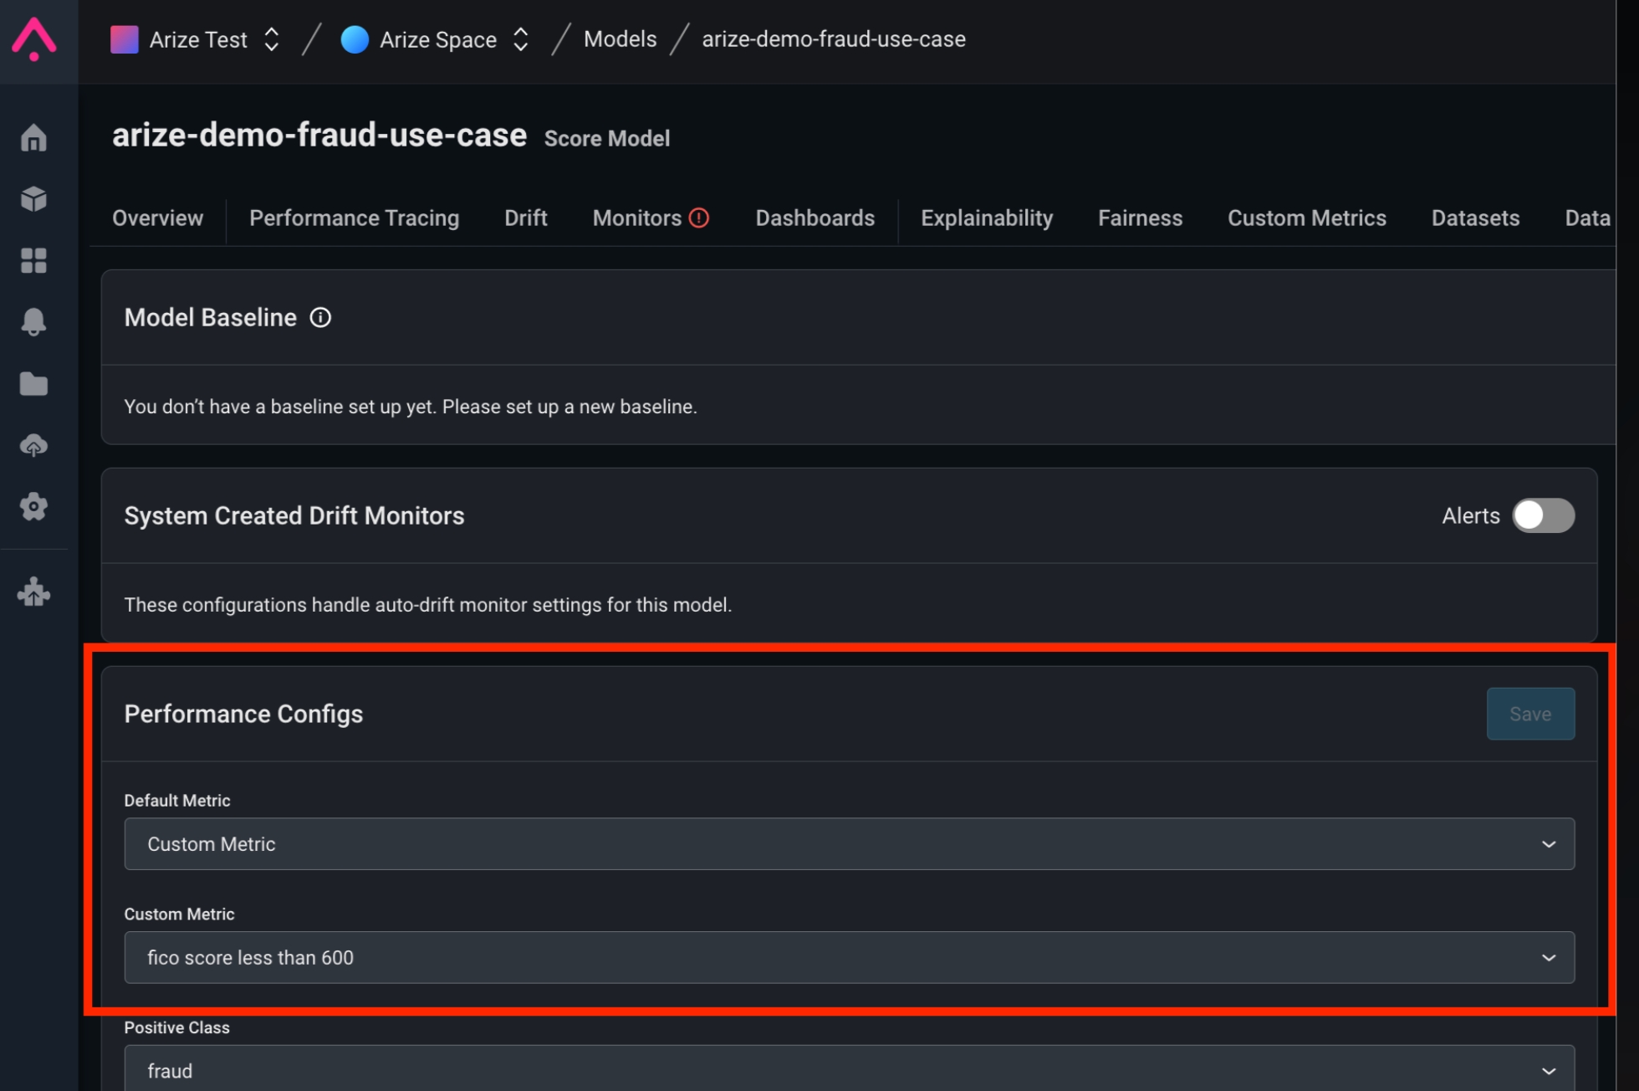The height and width of the screenshot is (1091, 1639).
Task: Click the Models breadcrumb link
Action: [x=620, y=39]
